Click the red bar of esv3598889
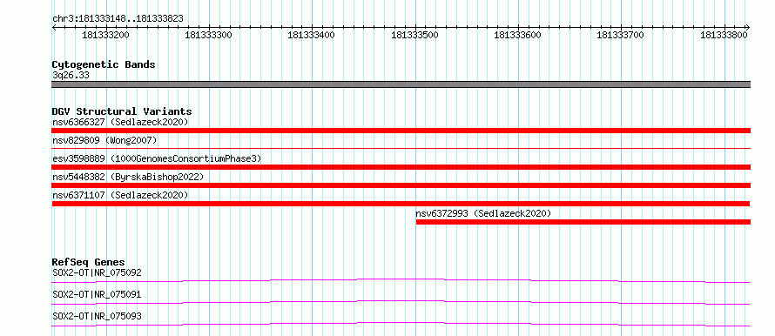 401,167
